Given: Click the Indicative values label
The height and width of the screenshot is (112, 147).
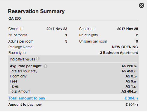Looking at the screenshot, I should (x=22, y=59).
